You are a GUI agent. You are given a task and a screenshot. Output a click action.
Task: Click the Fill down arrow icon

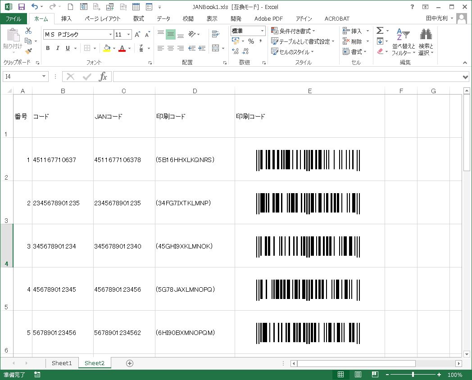[x=380, y=41]
